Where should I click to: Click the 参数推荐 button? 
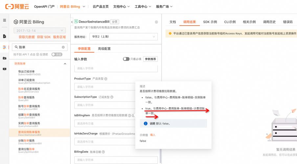[150, 59]
